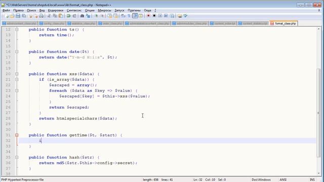This screenshot has height=182, width=324.
Task: Click on 'return md5' code line
Action: point(88,163)
